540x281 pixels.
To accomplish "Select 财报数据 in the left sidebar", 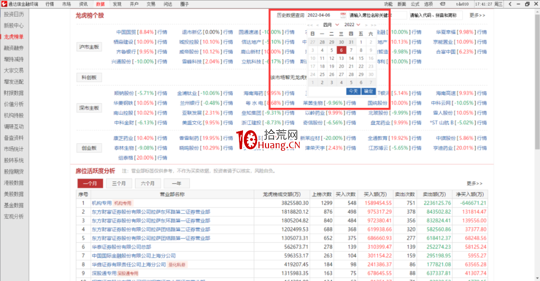I will pyautogui.click(x=14, y=93).
